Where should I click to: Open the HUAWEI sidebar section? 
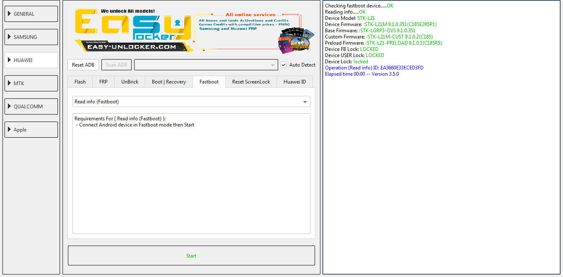31,60
